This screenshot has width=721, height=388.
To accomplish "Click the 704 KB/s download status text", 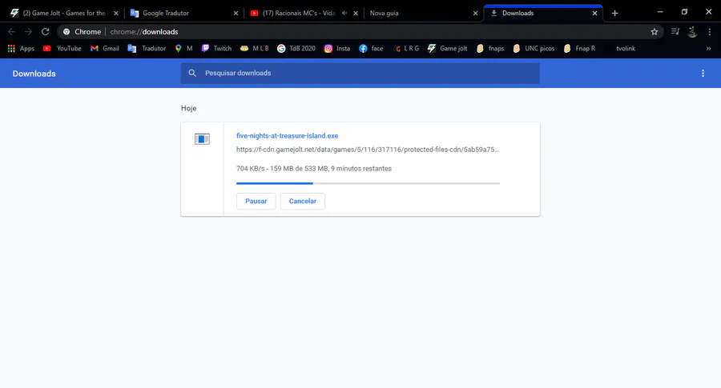I will (314, 169).
